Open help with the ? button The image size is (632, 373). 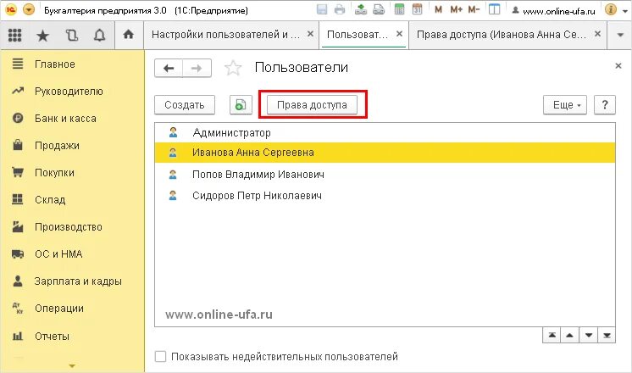coord(605,105)
